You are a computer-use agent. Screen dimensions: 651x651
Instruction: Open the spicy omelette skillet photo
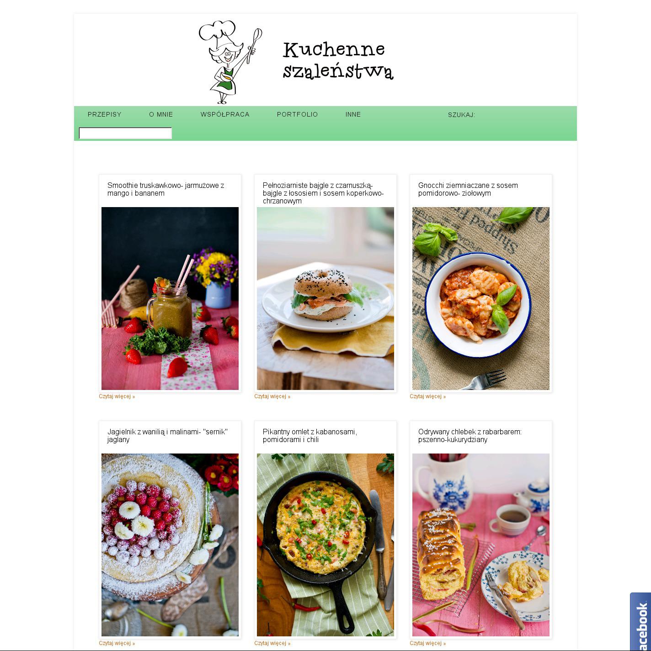tap(325, 545)
